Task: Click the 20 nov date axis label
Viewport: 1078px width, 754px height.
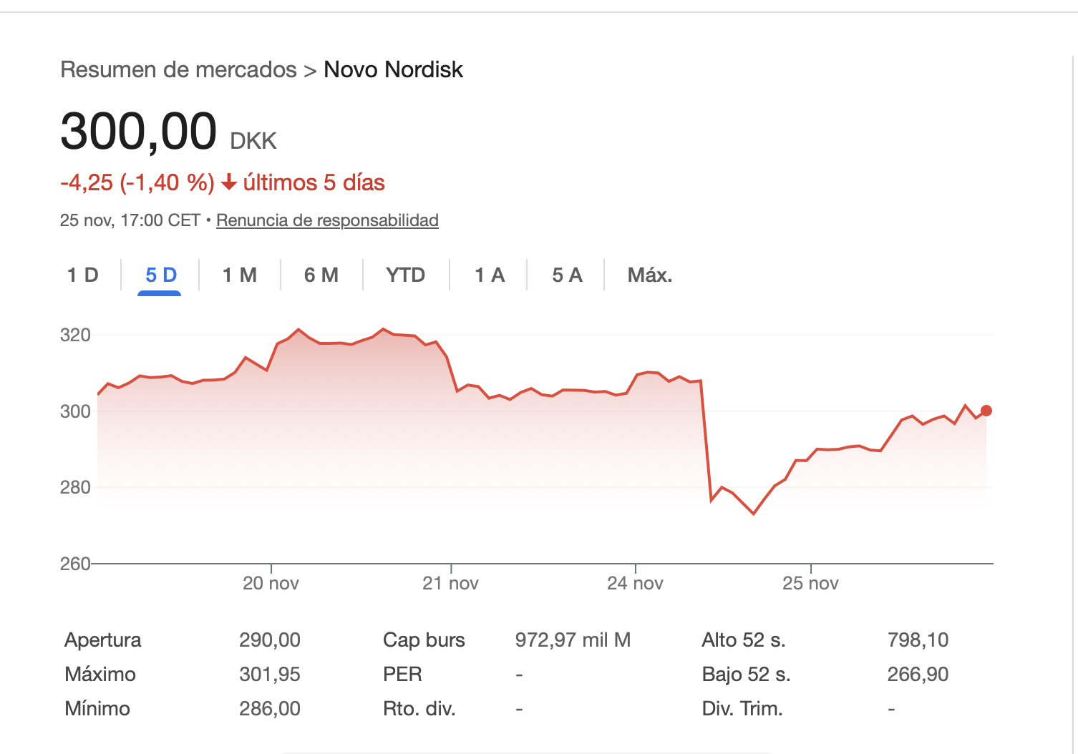Action: 271,583
